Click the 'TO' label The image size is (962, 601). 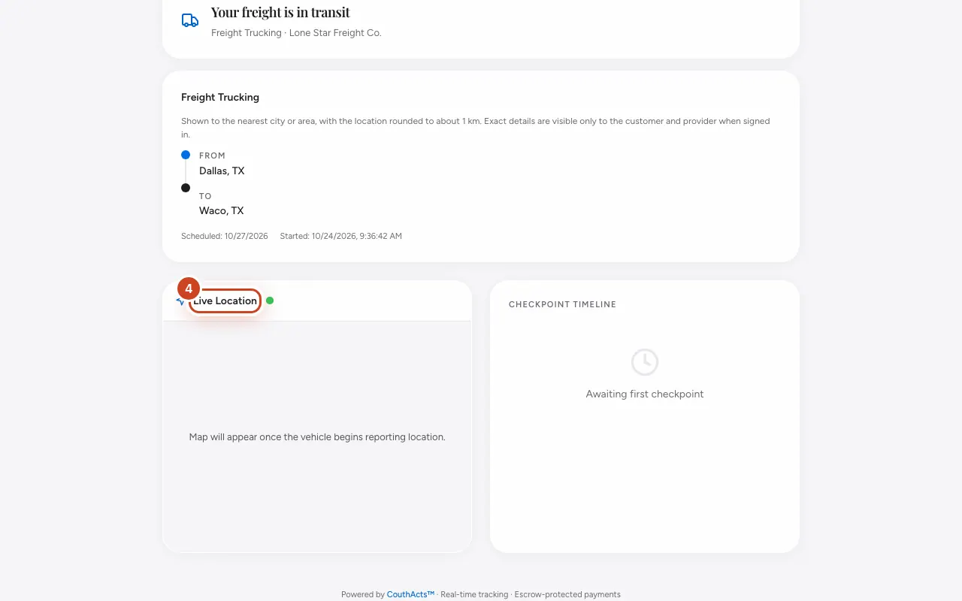pos(205,196)
